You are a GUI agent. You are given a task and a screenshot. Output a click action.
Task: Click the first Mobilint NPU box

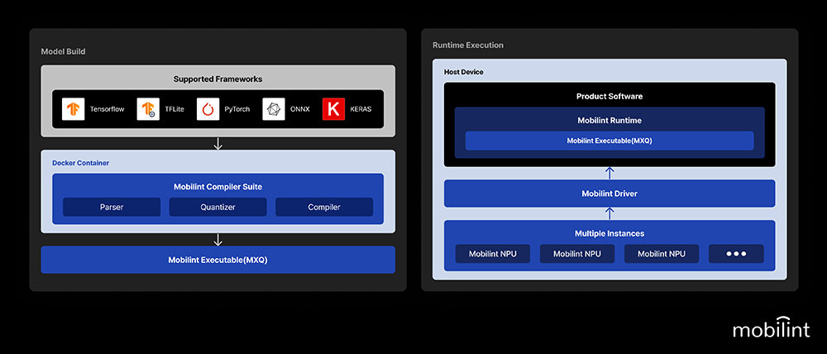[x=492, y=253]
